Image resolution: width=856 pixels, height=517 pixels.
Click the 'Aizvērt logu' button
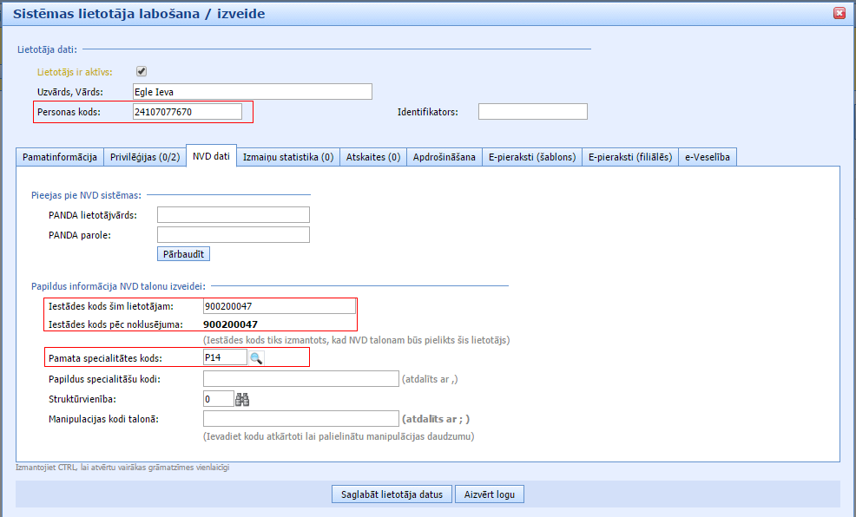[x=490, y=494]
